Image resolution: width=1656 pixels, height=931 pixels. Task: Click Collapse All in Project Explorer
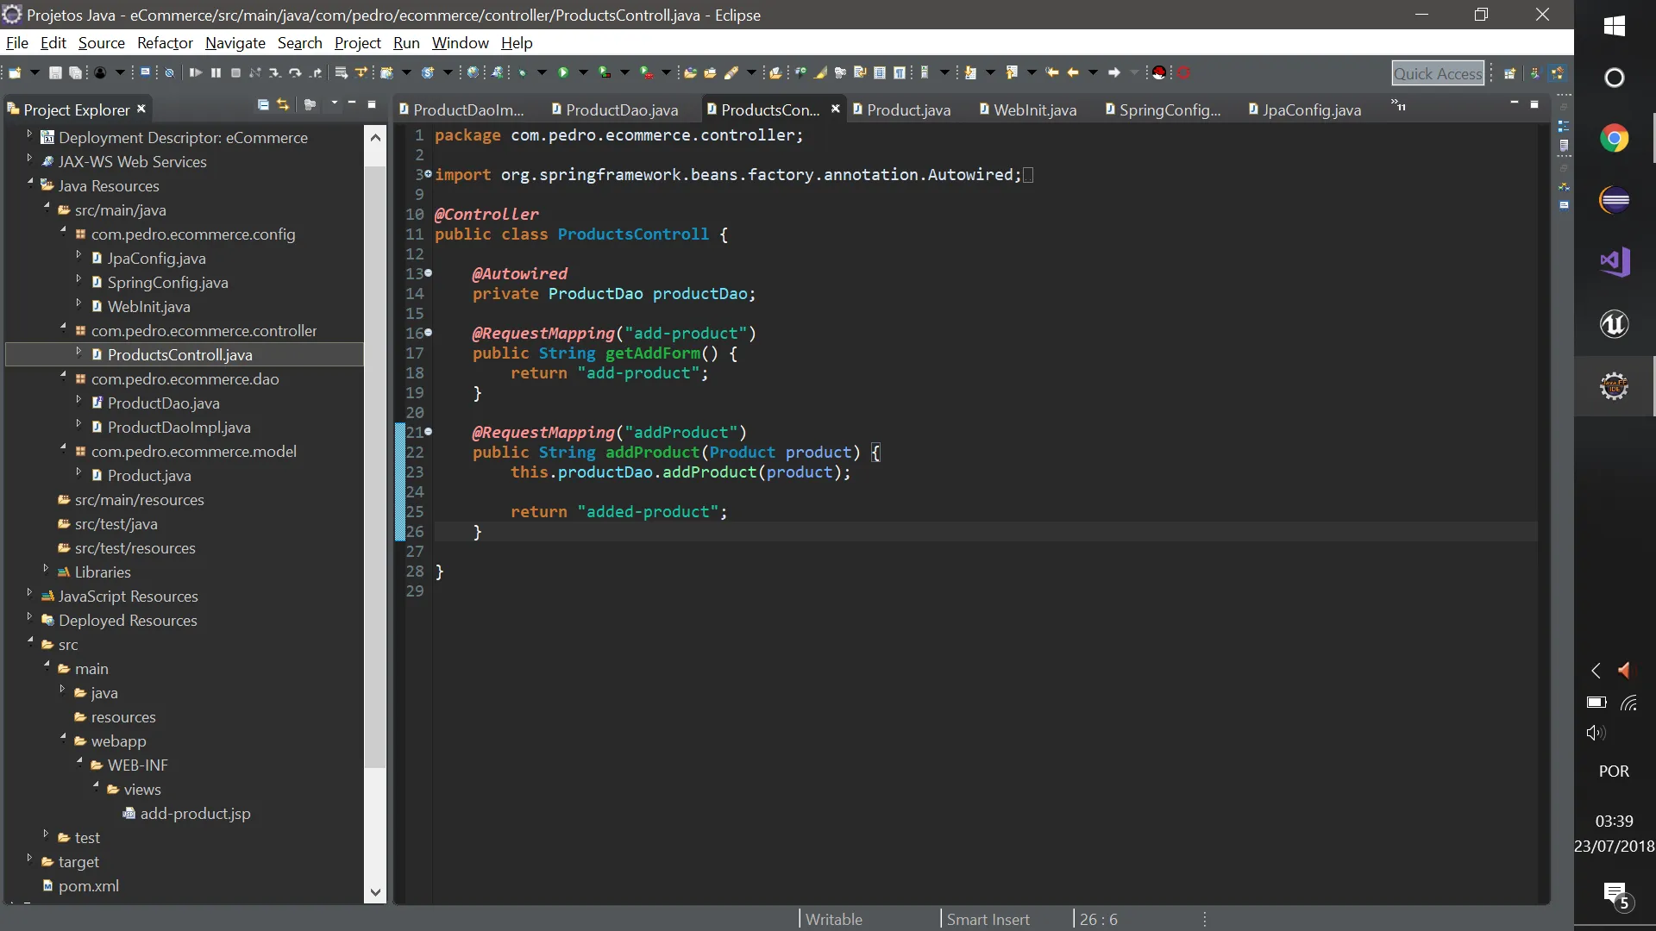tap(263, 104)
